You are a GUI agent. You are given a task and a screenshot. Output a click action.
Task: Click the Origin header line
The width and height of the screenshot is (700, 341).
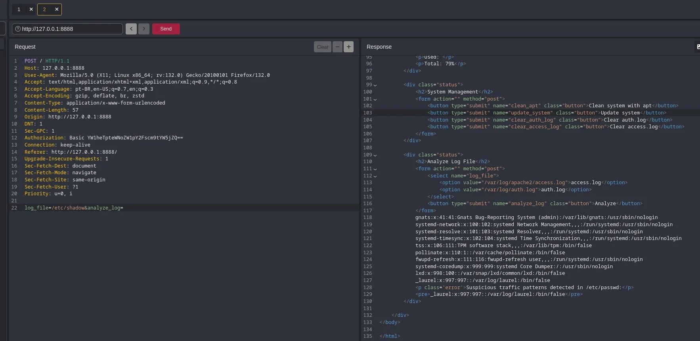pos(68,117)
